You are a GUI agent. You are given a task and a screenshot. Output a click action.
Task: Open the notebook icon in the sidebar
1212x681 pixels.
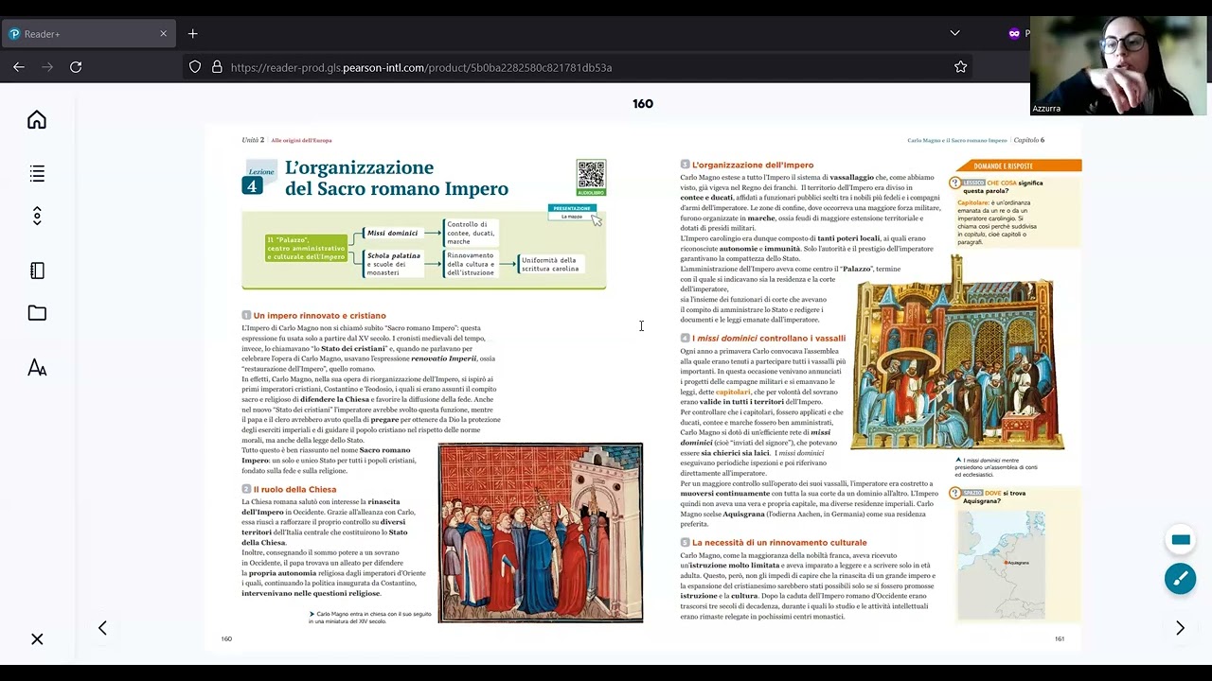37,271
